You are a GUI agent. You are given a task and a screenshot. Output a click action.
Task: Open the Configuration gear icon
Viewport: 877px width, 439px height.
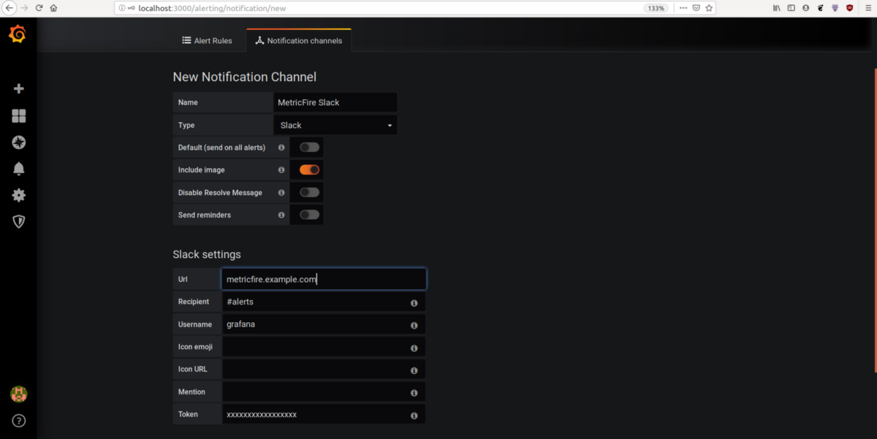pos(19,195)
